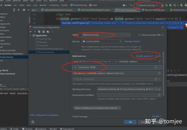The width and height of the screenshot is (187, 130).
Task: Select Consumer configuration
Action: pyautogui.click(x=42, y=45)
